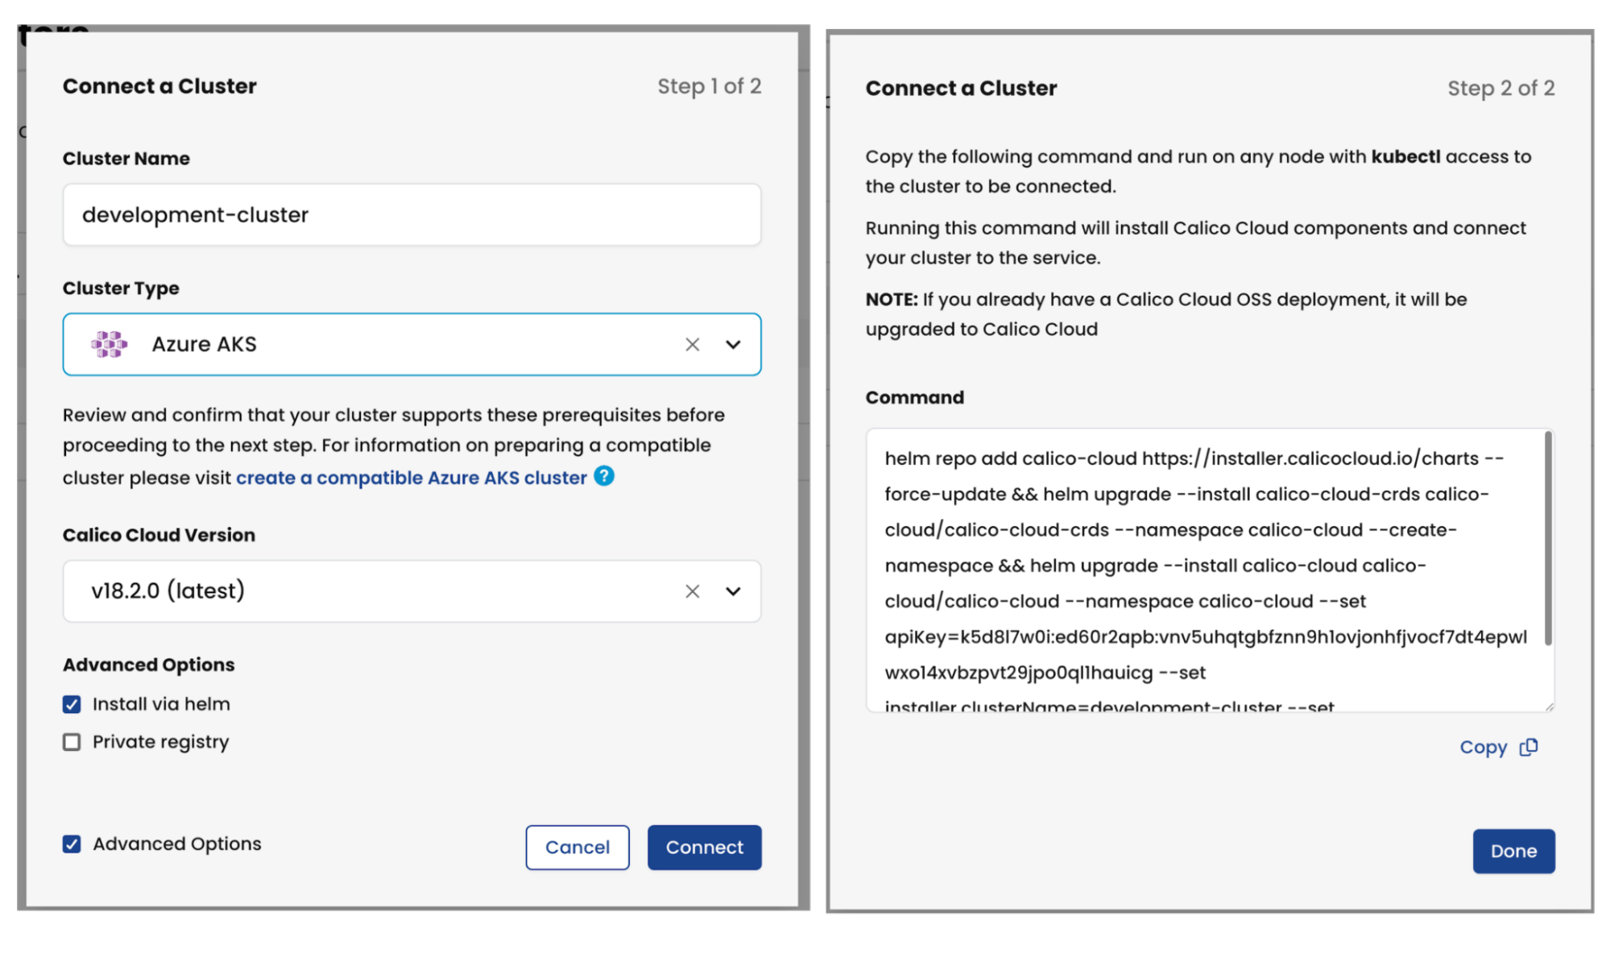Expand the Cluster Type dropdown arrow

point(733,345)
